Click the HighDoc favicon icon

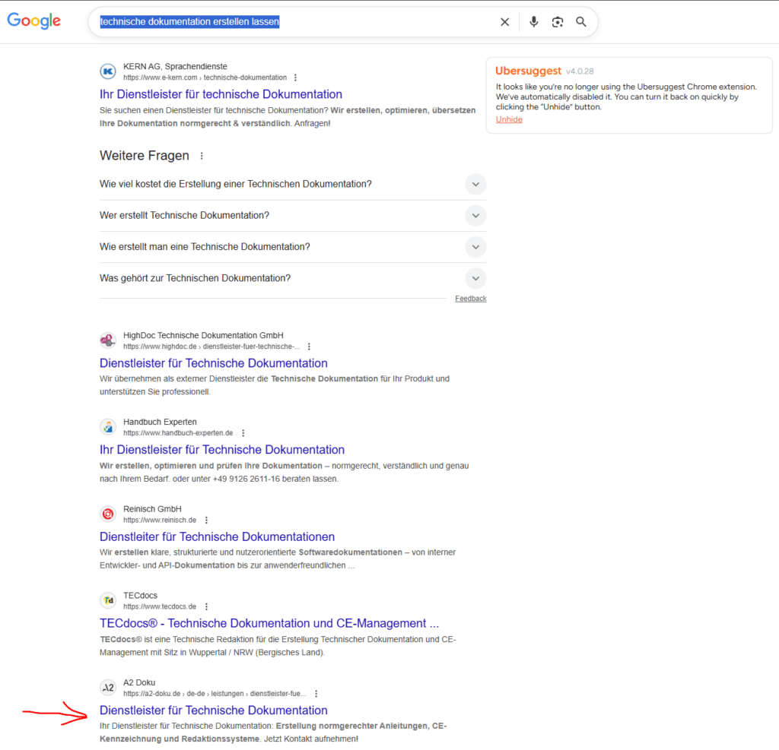[108, 340]
